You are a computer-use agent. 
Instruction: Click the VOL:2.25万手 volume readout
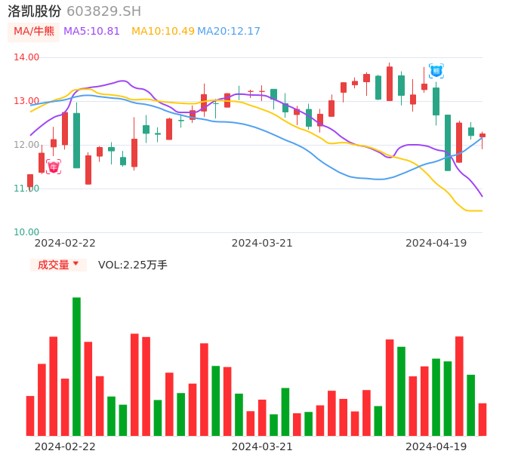coord(133,265)
